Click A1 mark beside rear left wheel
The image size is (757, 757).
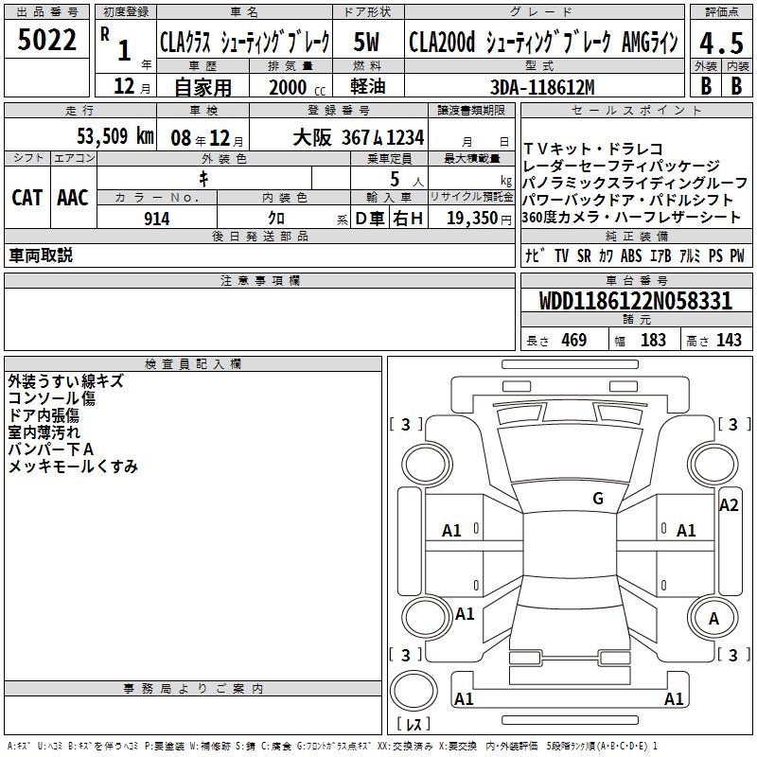click(x=465, y=614)
